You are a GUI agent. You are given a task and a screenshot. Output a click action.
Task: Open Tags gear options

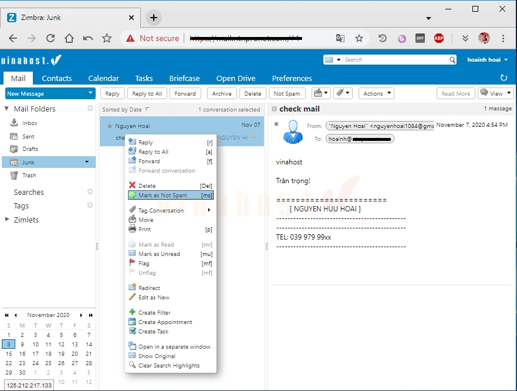coord(90,205)
